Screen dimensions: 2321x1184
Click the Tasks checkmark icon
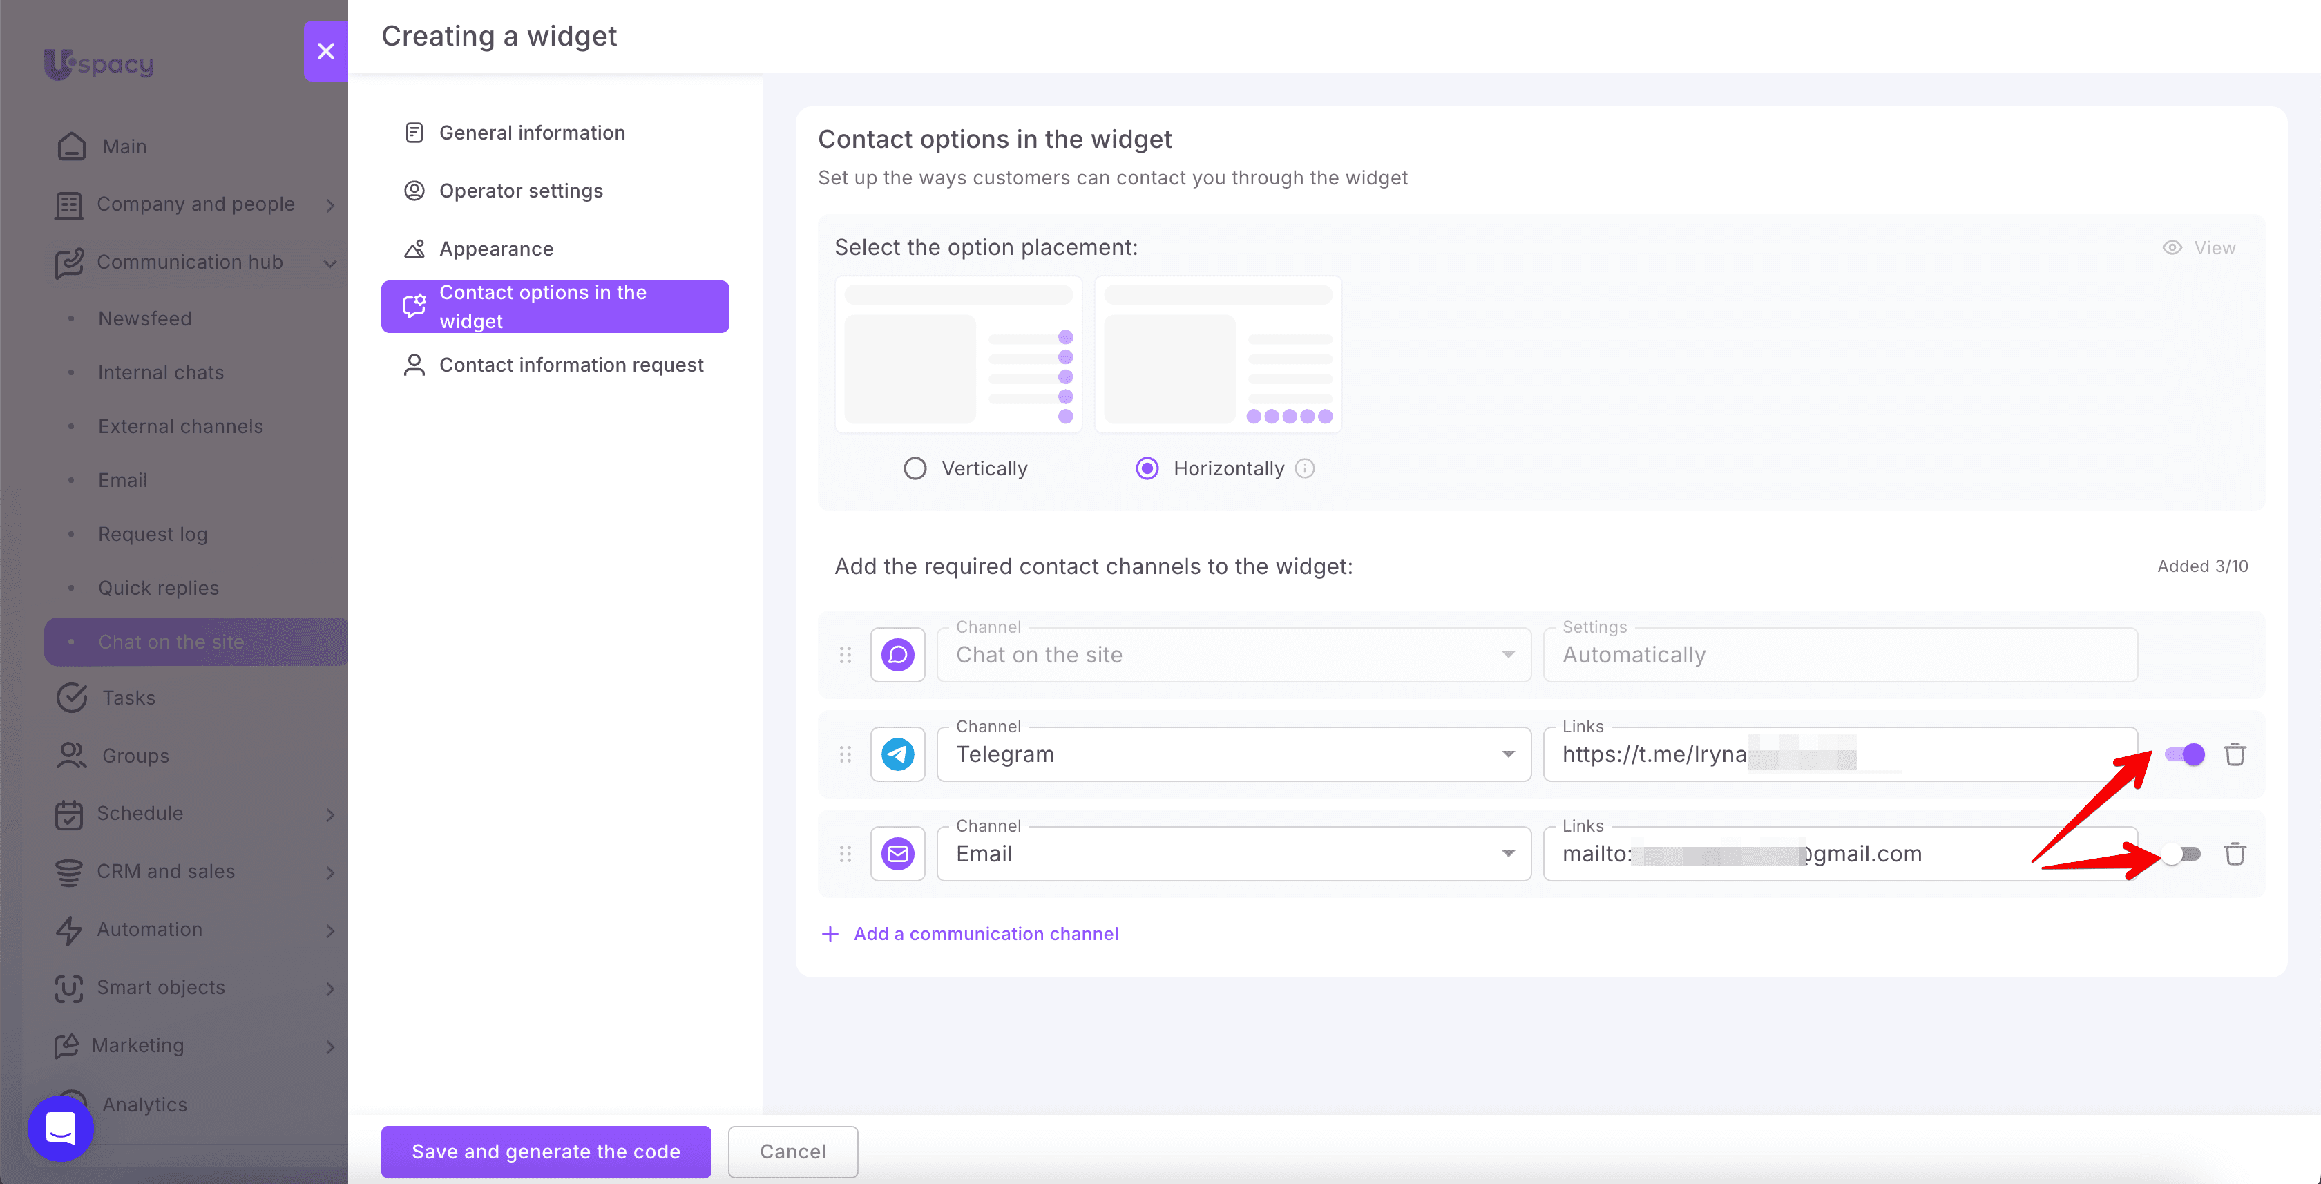click(x=71, y=698)
